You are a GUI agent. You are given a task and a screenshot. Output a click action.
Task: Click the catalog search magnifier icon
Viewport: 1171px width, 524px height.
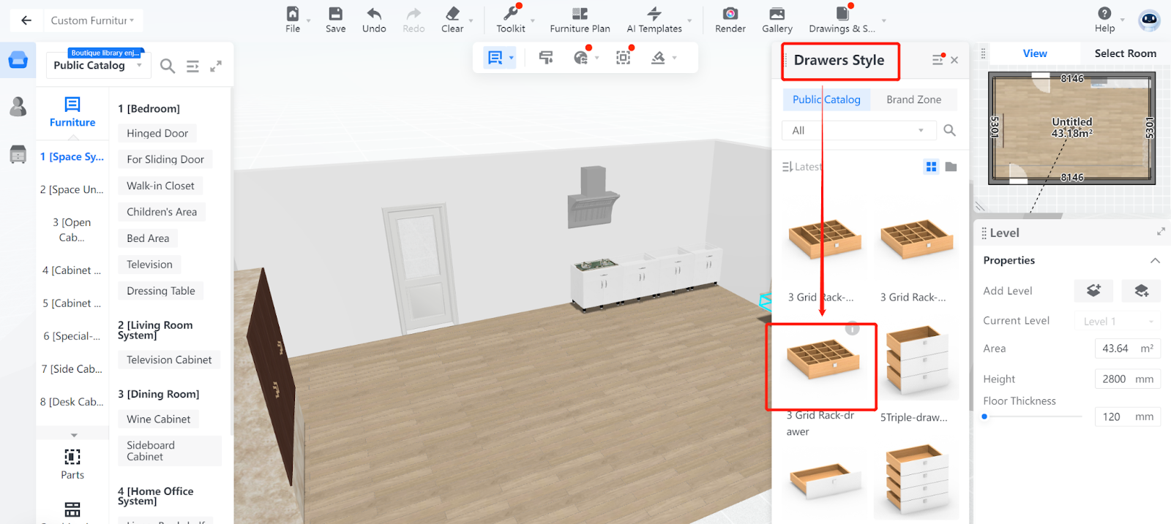click(x=168, y=66)
